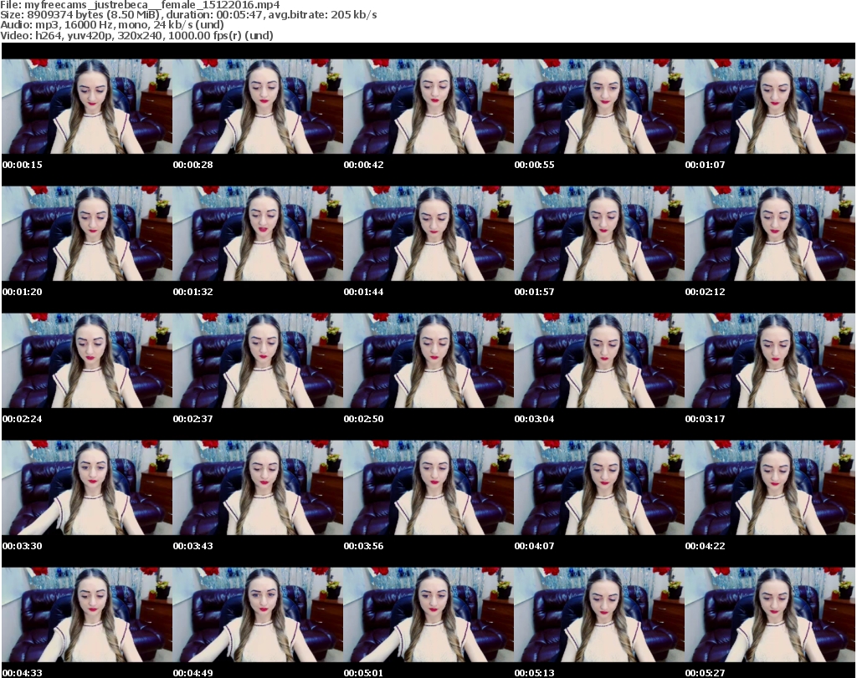857x678 pixels.
Task: Click the thumbnail at 00:02:24
Action: point(87,360)
